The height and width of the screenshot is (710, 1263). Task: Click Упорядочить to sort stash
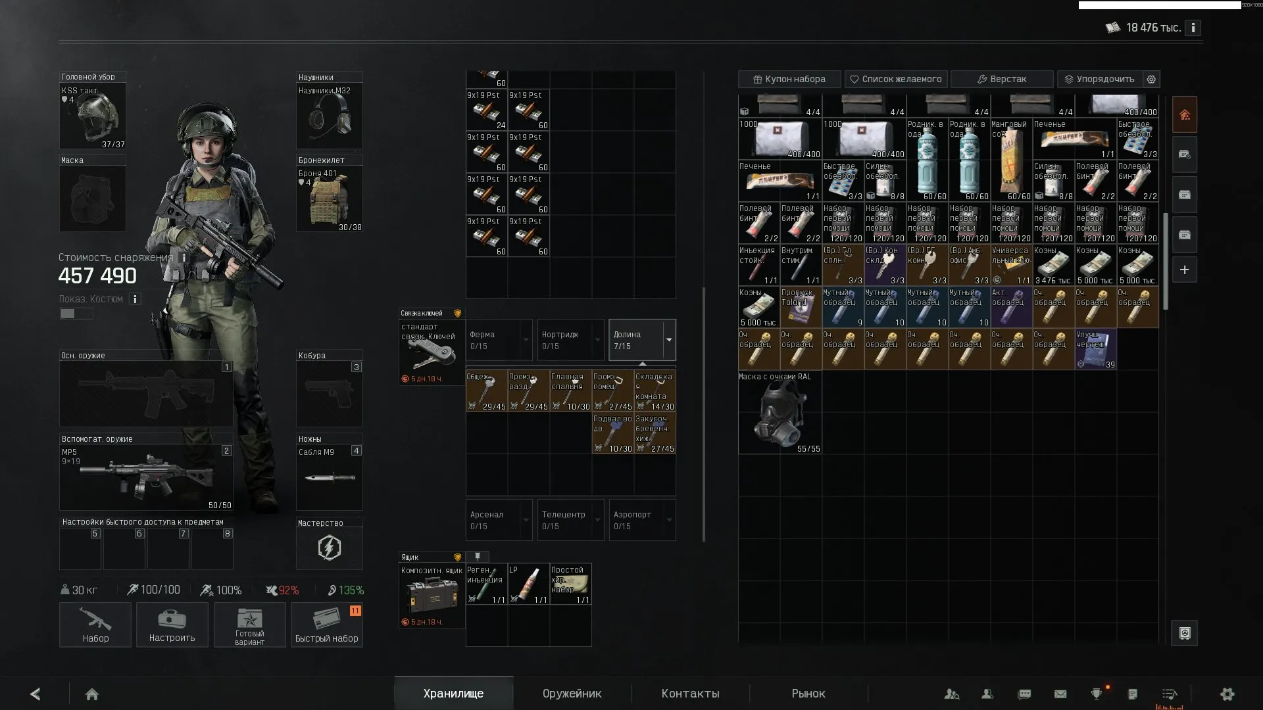point(1100,79)
